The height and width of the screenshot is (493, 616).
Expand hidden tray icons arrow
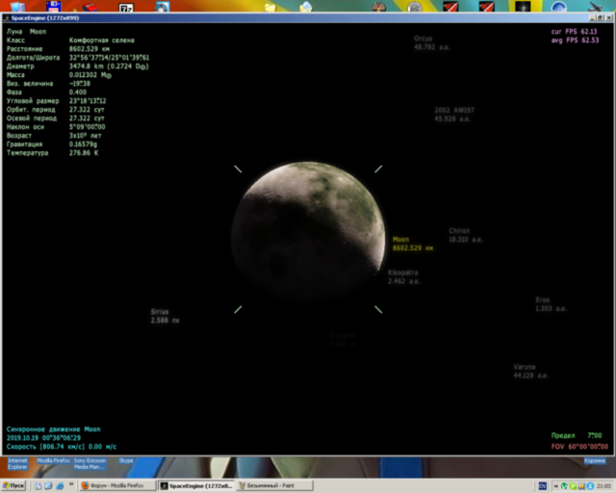(556, 486)
